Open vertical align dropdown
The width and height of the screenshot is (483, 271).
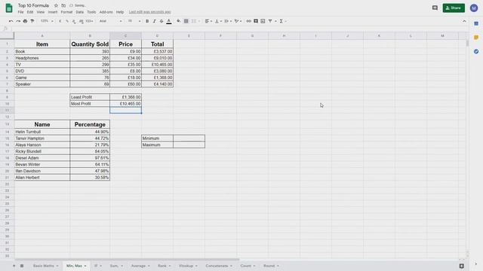[218, 21]
